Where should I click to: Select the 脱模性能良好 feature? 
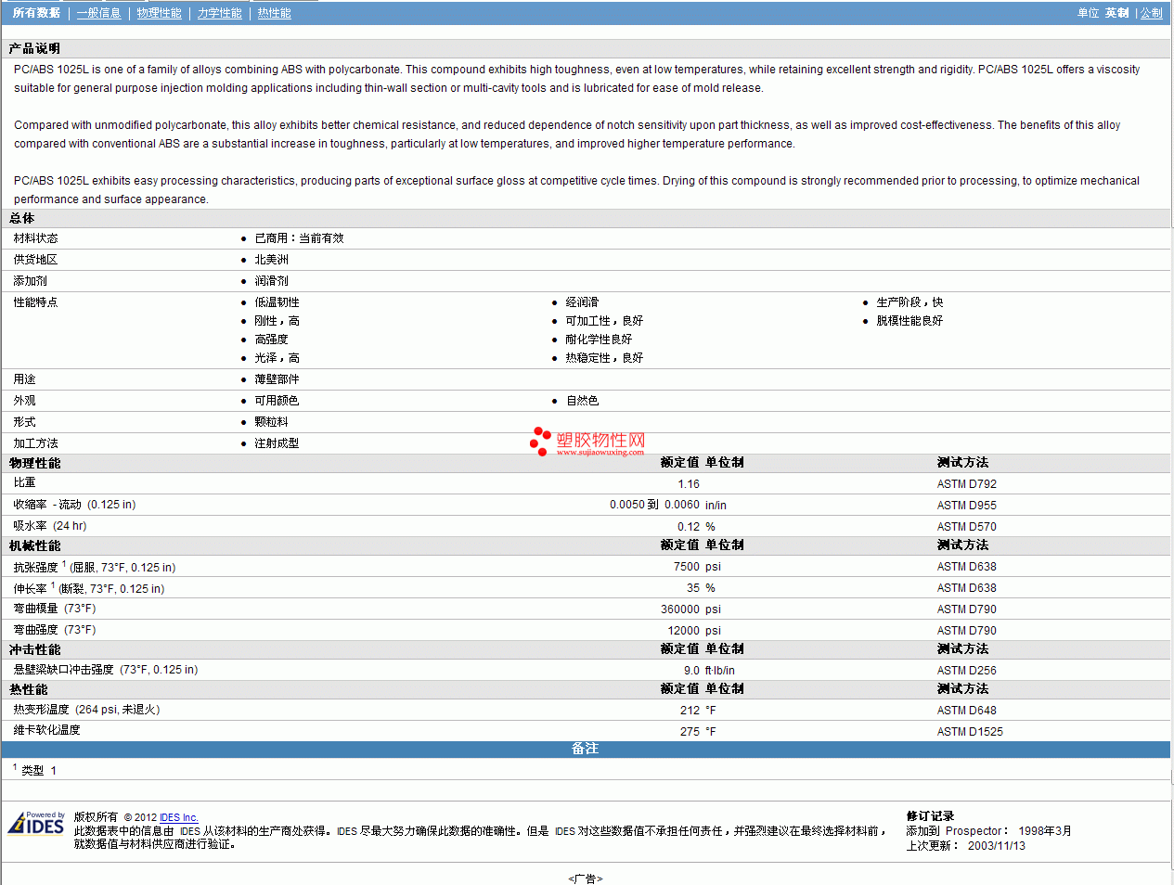pyautogui.click(x=910, y=321)
